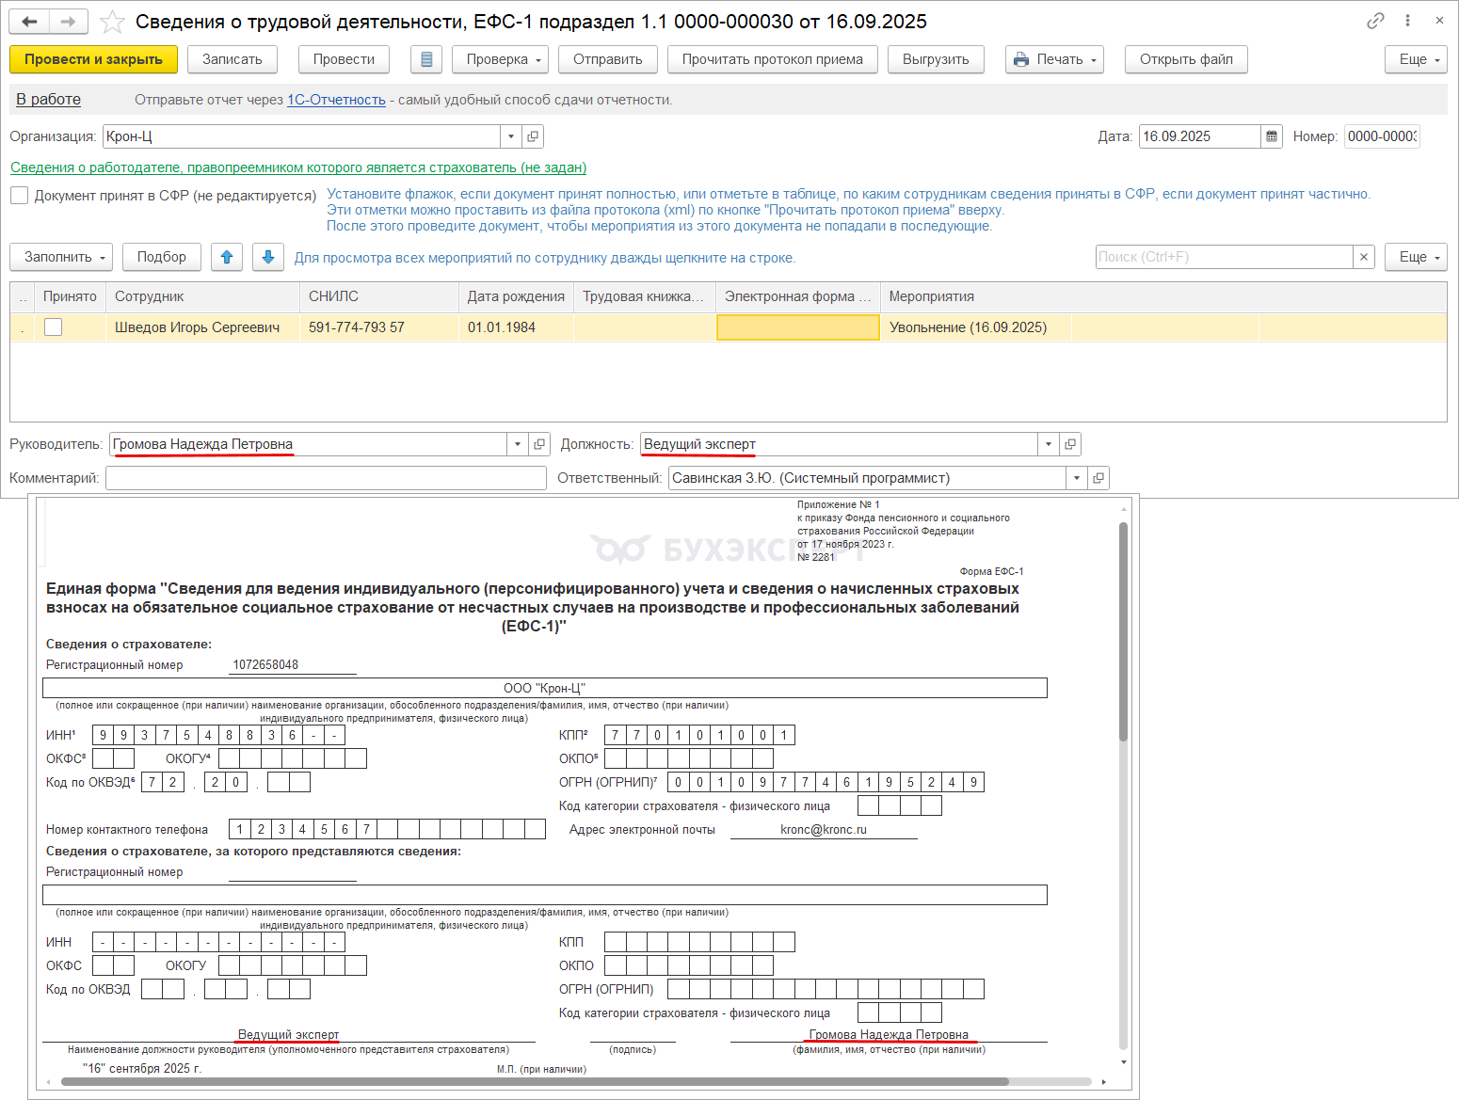Open the Организация record with open icon
The height and width of the screenshot is (1100, 1459).
533,136
